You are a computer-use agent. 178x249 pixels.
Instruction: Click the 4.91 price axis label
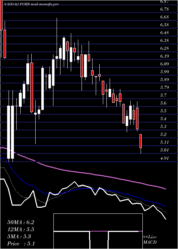(x=164, y=158)
